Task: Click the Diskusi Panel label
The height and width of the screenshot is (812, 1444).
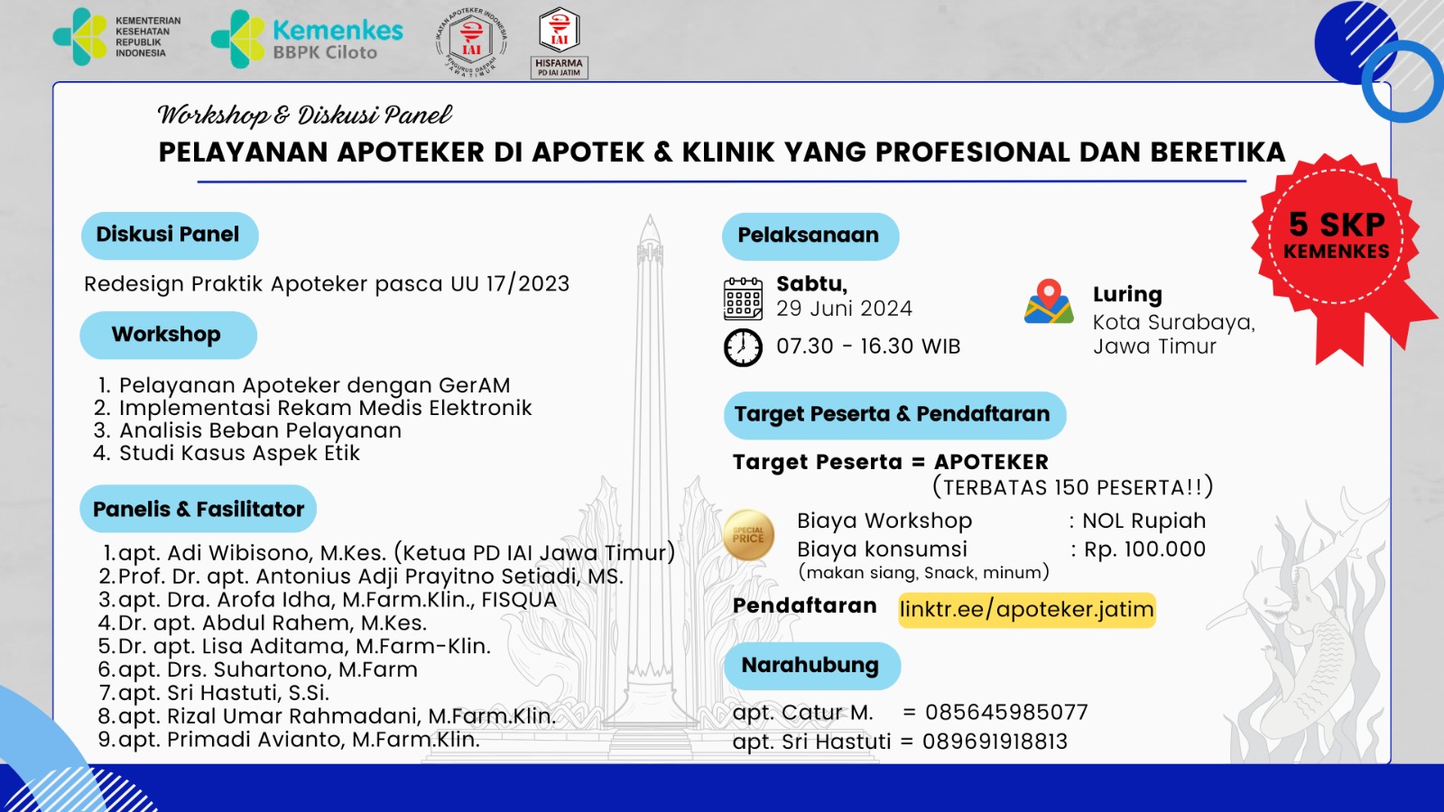Action: pyautogui.click(x=169, y=235)
